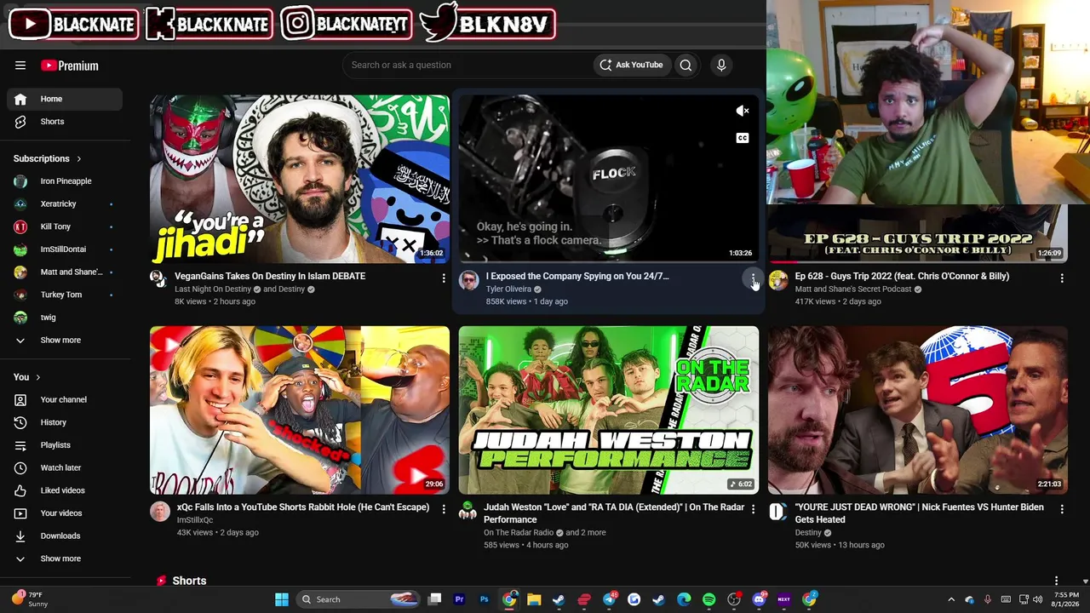Click Turkey Tom channel avatar
The width and height of the screenshot is (1090, 613).
point(20,295)
